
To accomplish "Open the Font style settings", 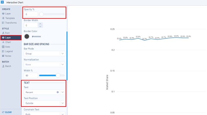I will pyautogui.click(x=6, y=33).
